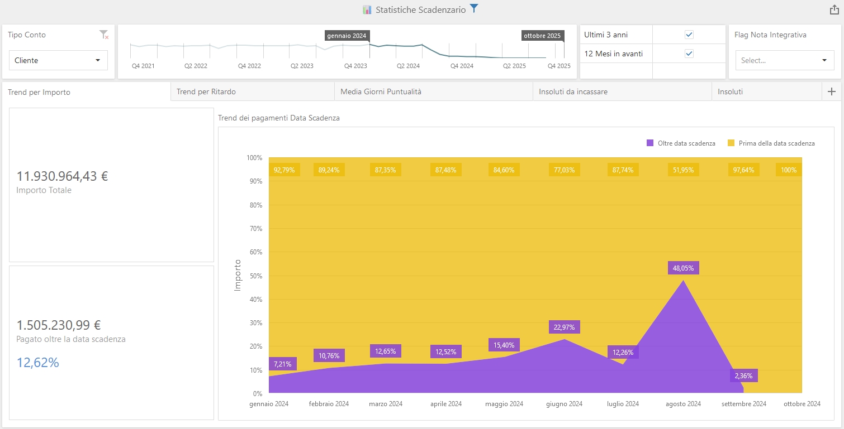Screen dimensions: 844x429
Task: Expand the Flag Nota Integrativa select box
Action: 784,60
